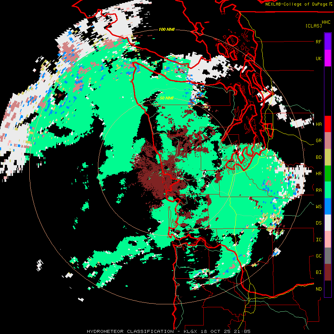
Task: Click the RA legend label
Action: (x=318, y=190)
